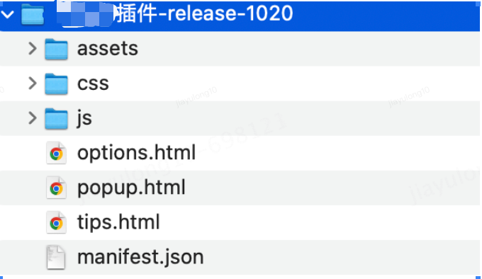Screen dimensions: 482x279
Task: Select the assets folder label
Action: (108, 48)
